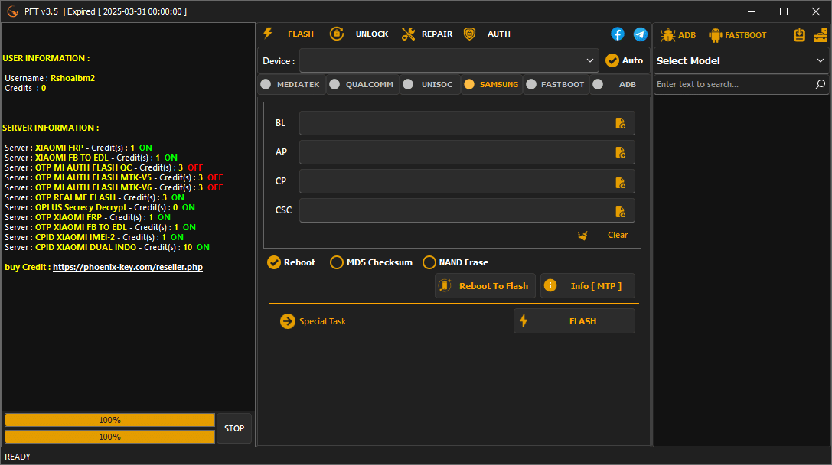This screenshot has width=832, height=465.
Task: Turn off the Auto detection toggle
Action: click(x=612, y=60)
